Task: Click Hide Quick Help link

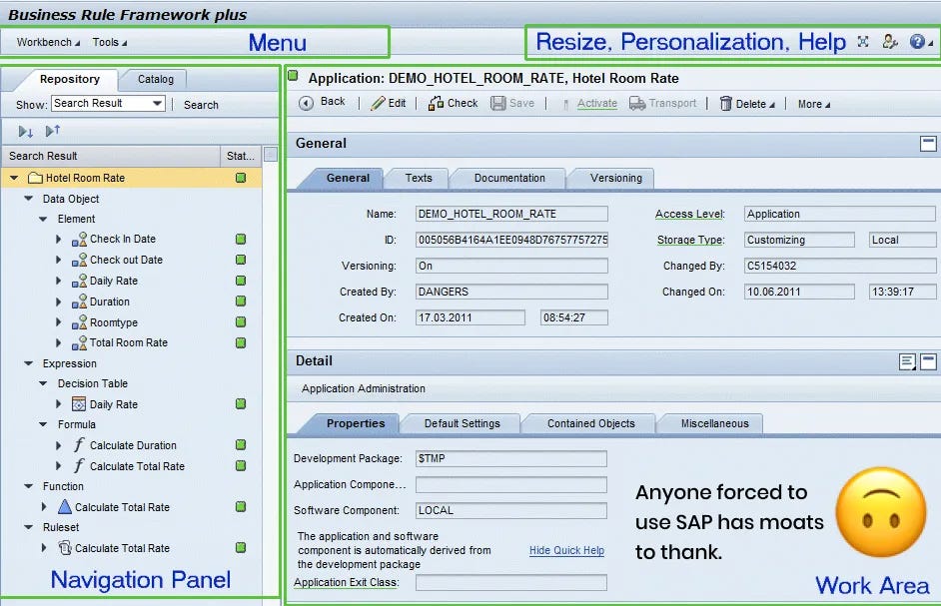Action: pos(566,551)
